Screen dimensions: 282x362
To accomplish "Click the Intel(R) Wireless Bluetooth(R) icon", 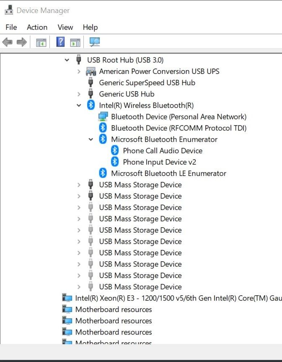I will click(x=91, y=105).
